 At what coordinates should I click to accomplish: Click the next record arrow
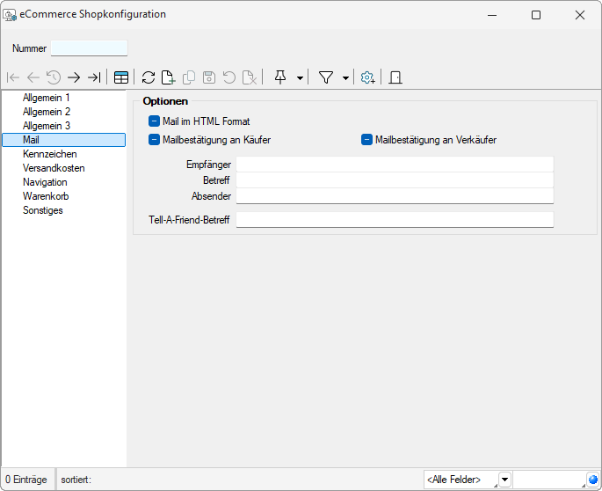tap(74, 77)
